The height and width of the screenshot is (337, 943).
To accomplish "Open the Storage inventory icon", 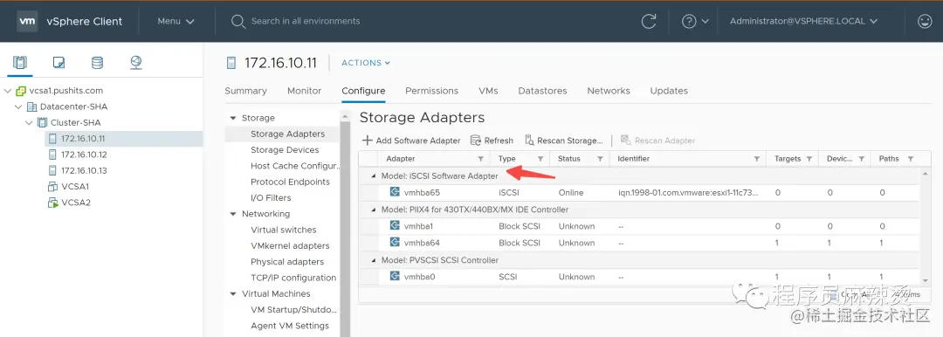I will (97, 63).
